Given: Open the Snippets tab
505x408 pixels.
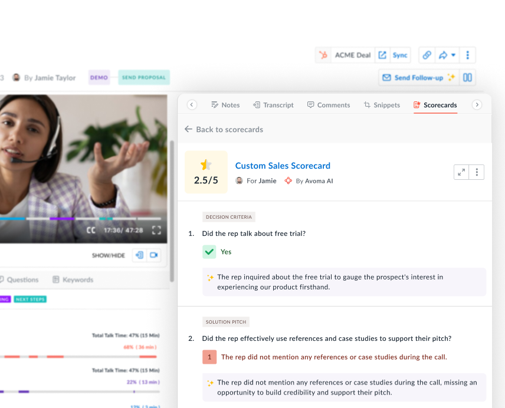Looking at the screenshot, I should point(382,105).
